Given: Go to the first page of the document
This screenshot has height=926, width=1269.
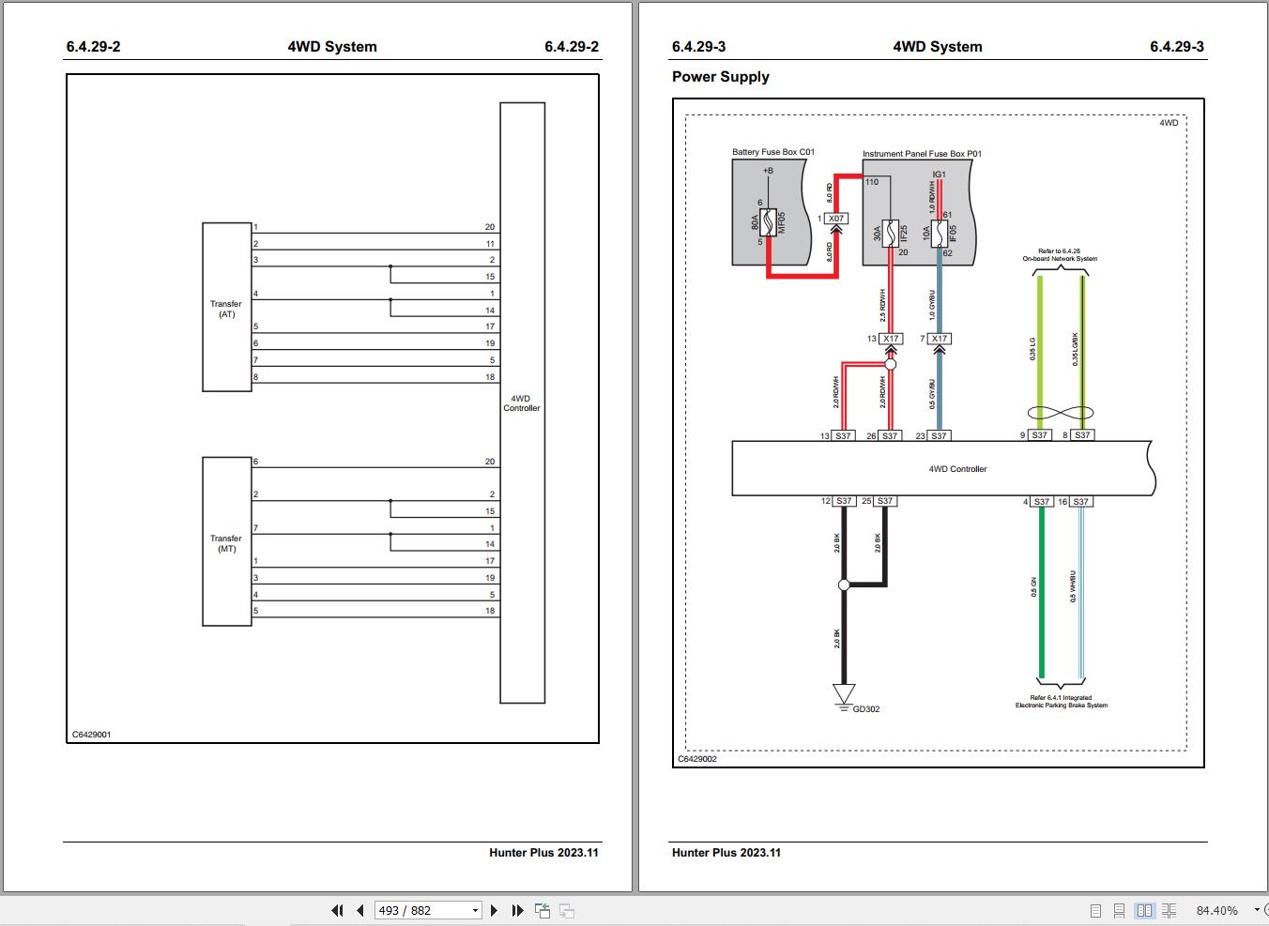Looking at the screenshot, I should coord(337,910).
